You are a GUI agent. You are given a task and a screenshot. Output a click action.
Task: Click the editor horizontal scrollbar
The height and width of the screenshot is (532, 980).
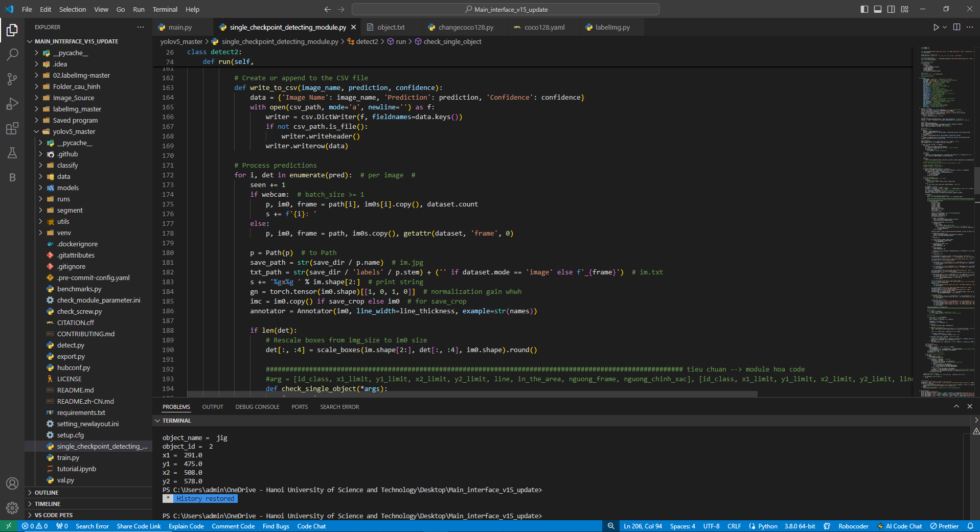(472, 394)
